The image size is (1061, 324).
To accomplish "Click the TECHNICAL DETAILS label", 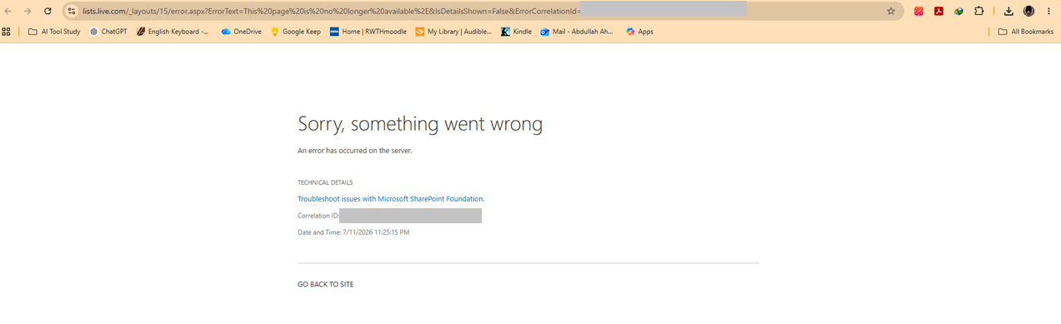I will (325, 182).
